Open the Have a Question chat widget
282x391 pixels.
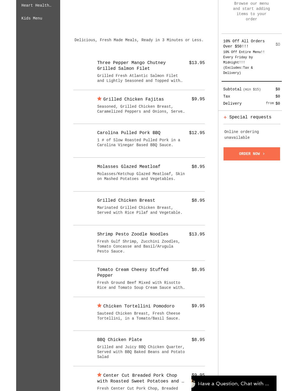pyautogui.click(x=233, y=384)
